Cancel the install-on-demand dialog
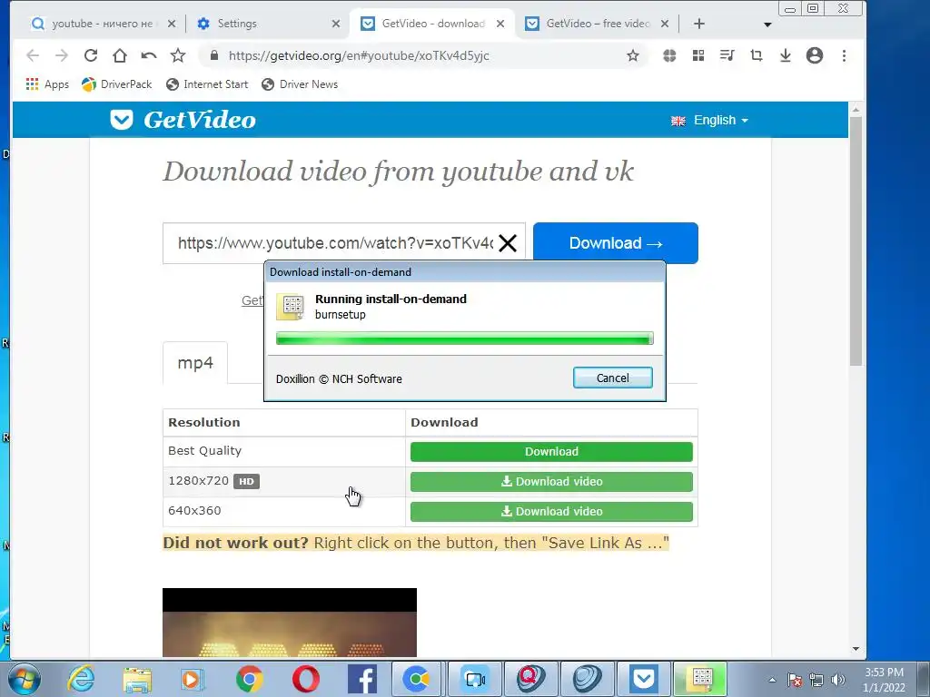The image size is (930, 697). tap(613, 378)
